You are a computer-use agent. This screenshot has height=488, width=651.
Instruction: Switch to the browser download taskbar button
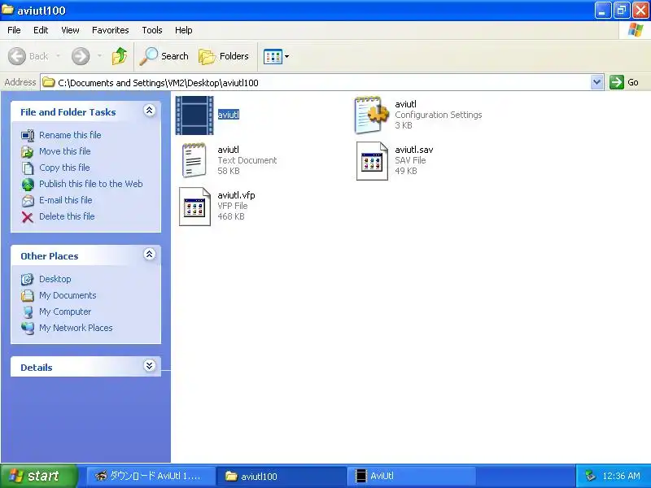tap(151, 476)
